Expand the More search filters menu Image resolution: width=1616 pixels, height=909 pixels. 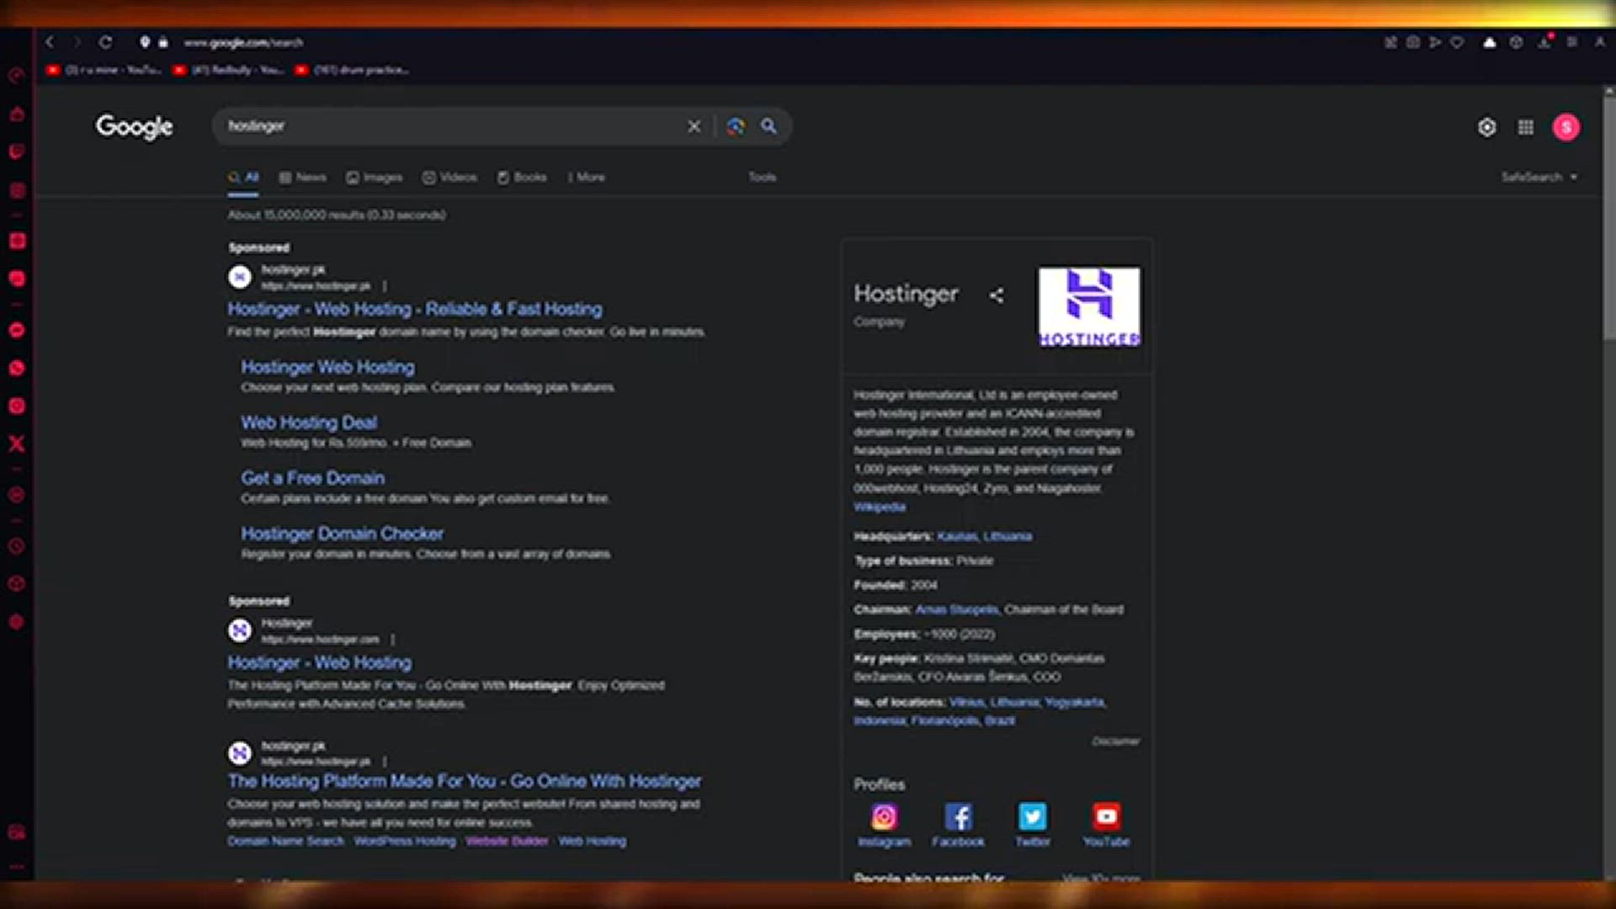[x=586, y=177]
